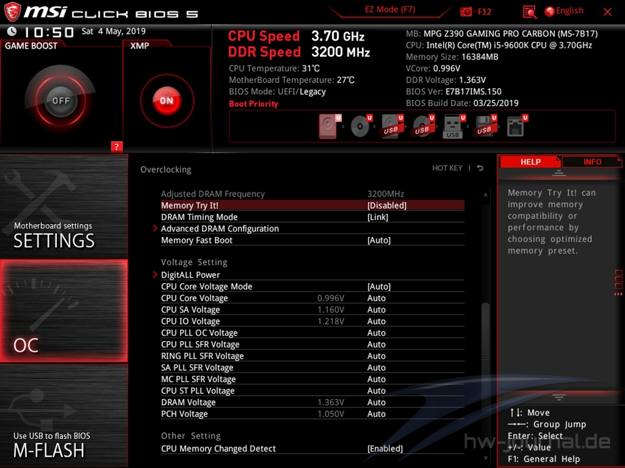Change Memory Try It! Disabled value

(x=387, y=205)
